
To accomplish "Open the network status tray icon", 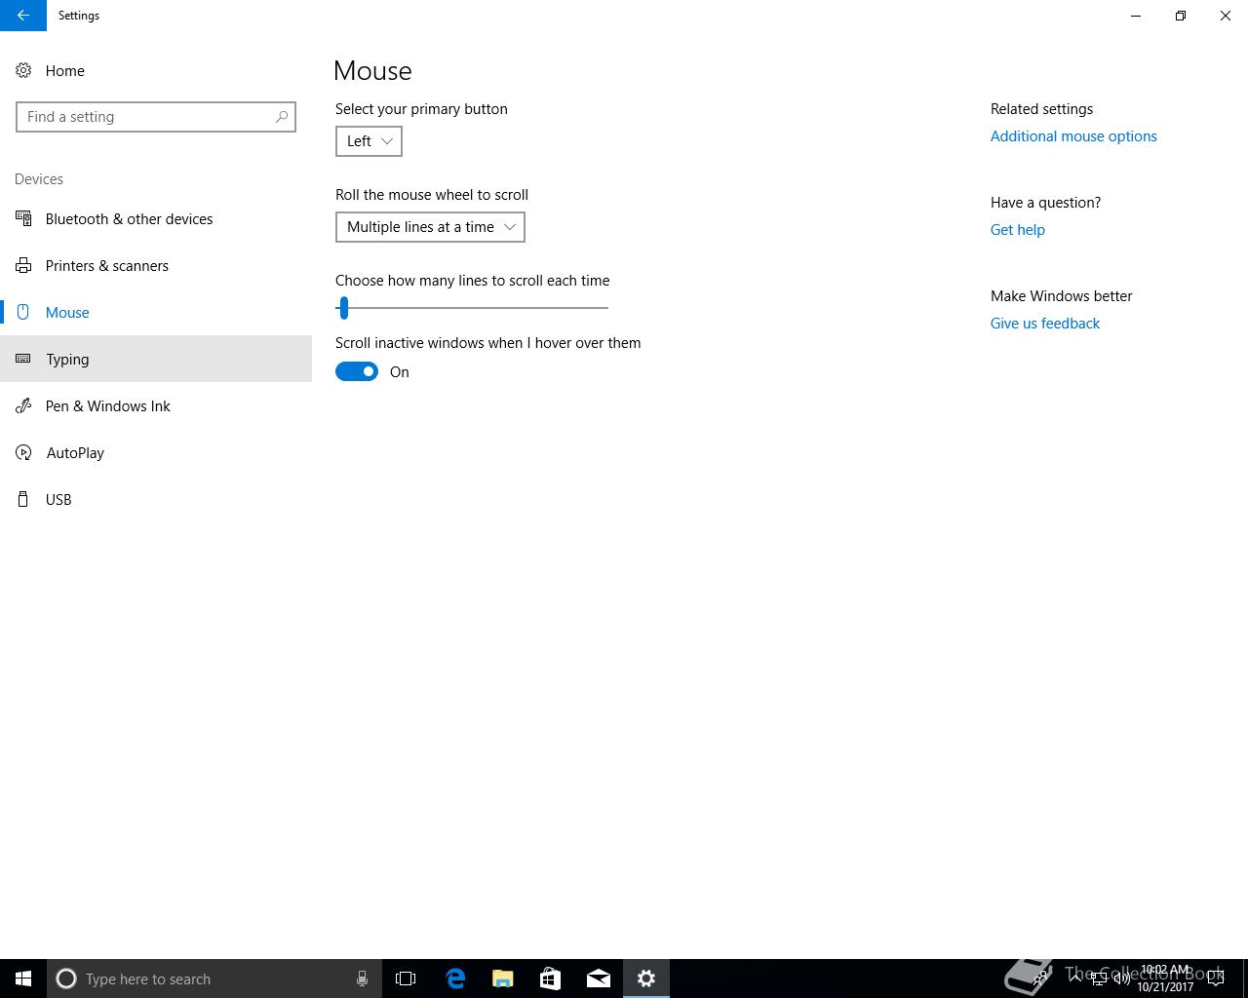I will coord(1099,979).
